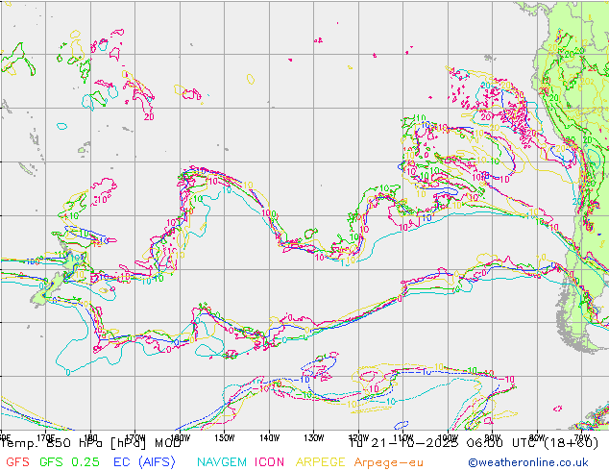Click the yellow ARPEGE legend label

pyautogui.click(x=321, y=462)
